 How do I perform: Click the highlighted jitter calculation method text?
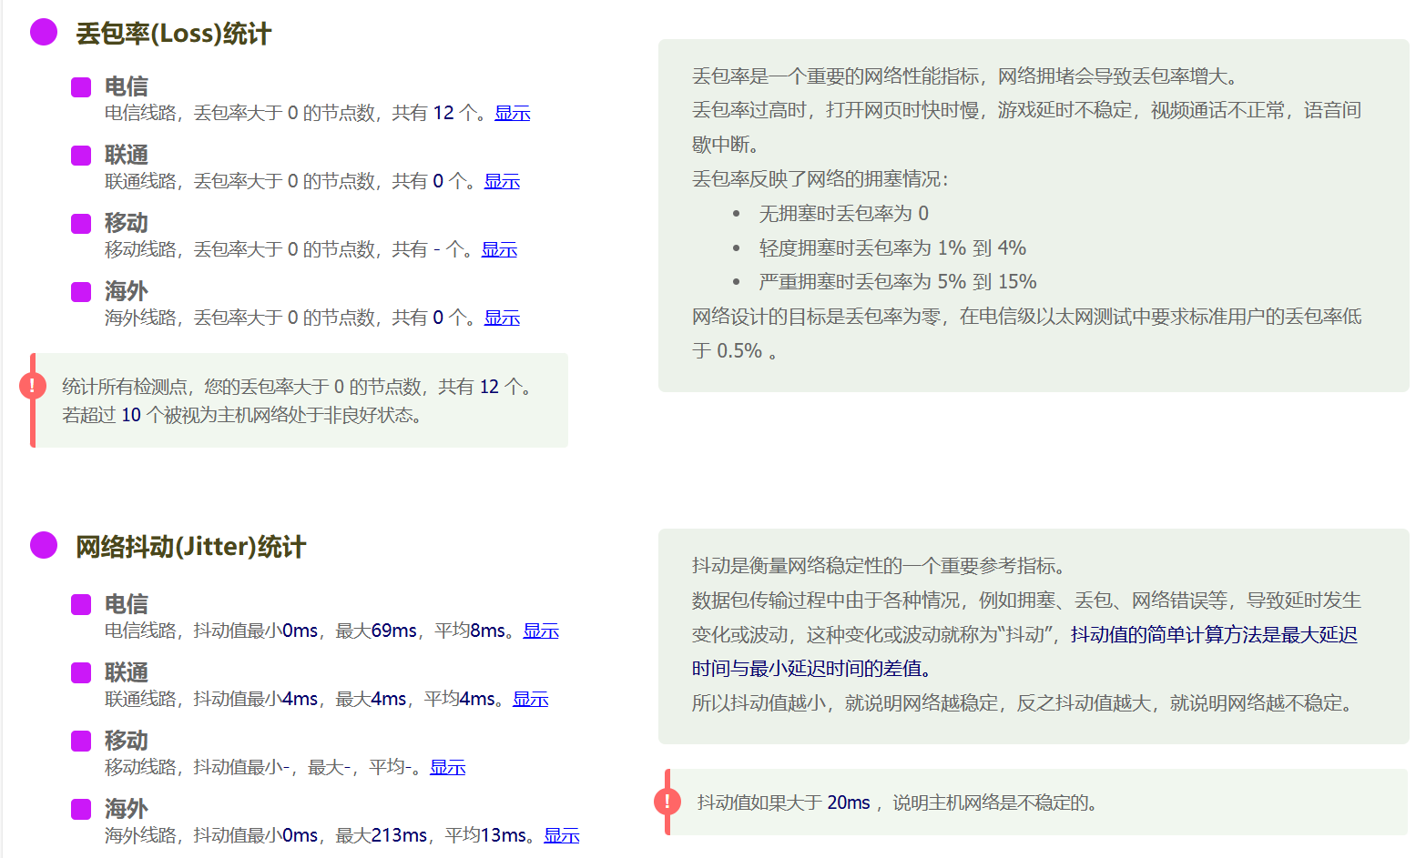point(1213,635)
